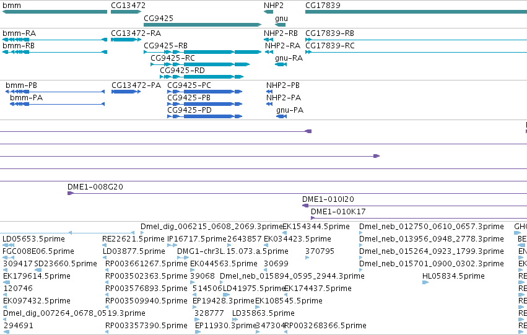Image resolution: width=527 pixels, height=335 pixels.
Task: Select transcript bmm-RA
Action: (54, 40)
